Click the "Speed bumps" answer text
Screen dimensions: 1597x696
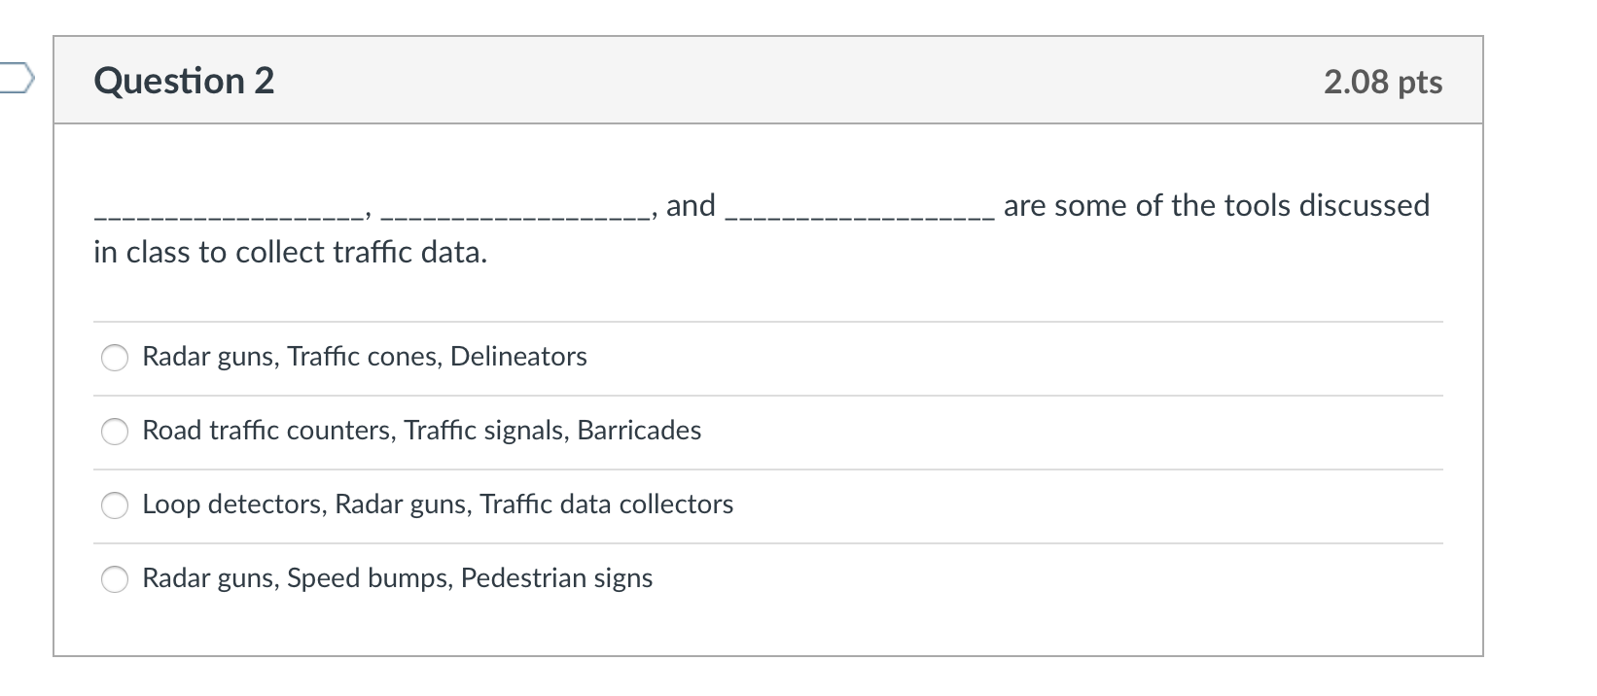click(369, 578)
